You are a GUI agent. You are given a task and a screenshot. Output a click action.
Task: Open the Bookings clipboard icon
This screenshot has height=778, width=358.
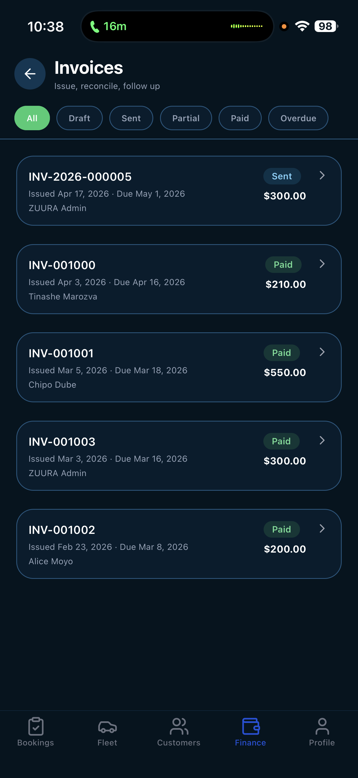pos(36,726)
